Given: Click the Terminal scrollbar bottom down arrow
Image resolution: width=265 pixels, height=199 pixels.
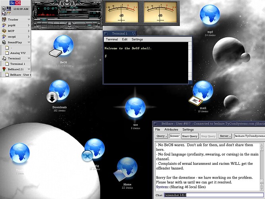Looking at the screenshot, I should [190, 78].
